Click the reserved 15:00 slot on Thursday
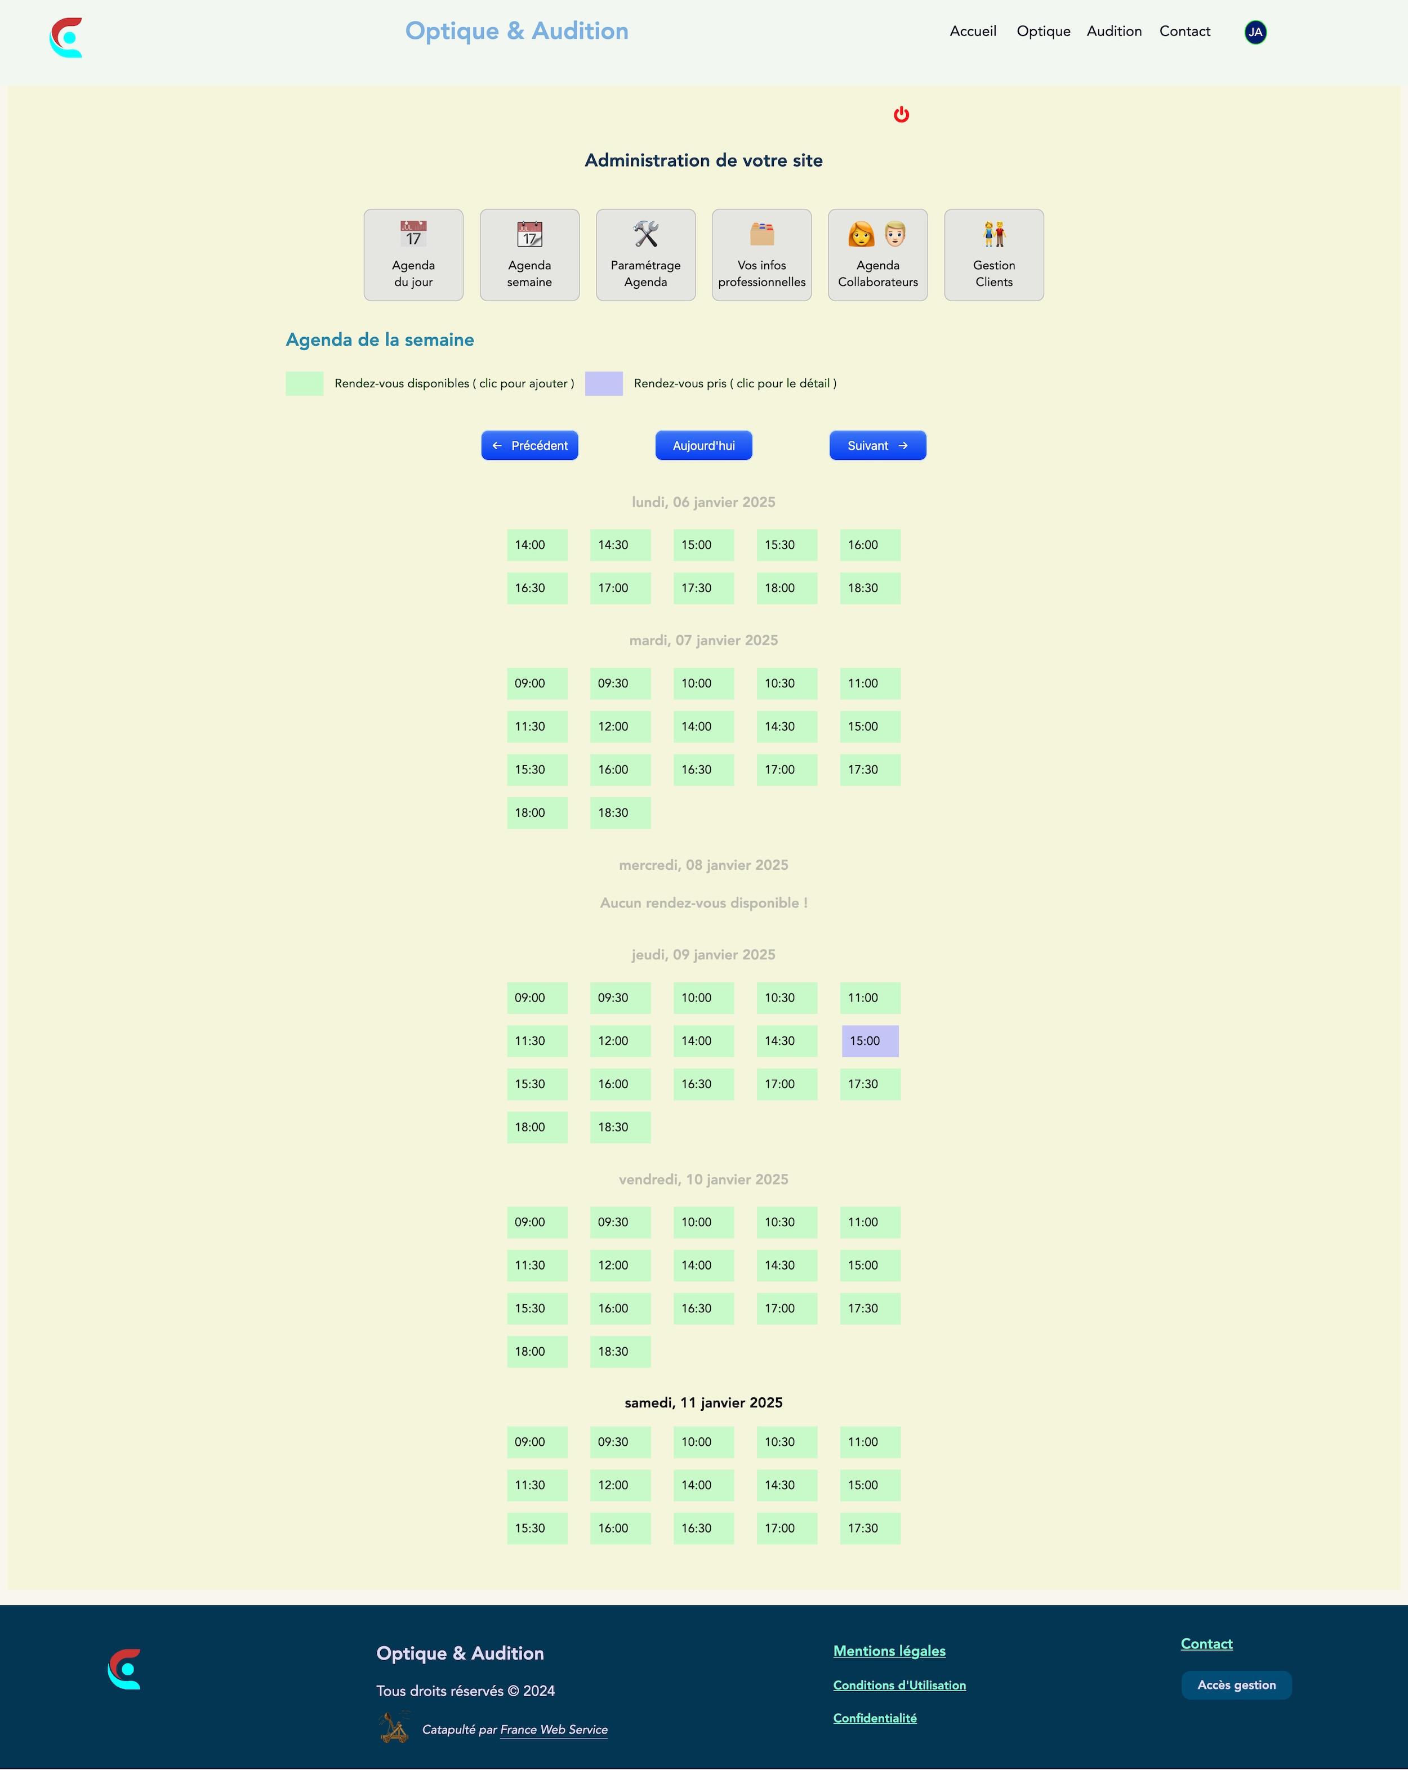Viewport: 1408px width, 1770px height. (869, 1040)
